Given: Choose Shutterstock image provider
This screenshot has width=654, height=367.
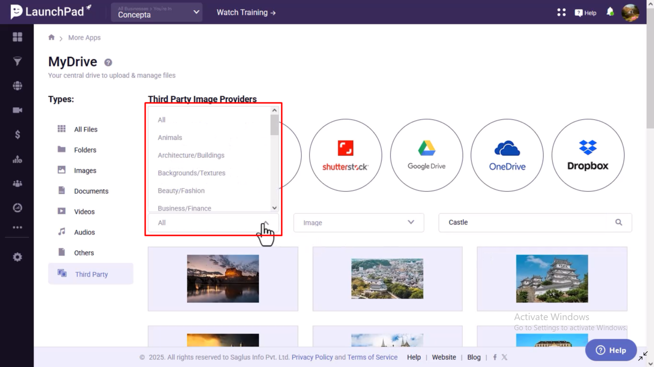Looking at the screenshot, I should pyautogui.click(x=345, y=155).
